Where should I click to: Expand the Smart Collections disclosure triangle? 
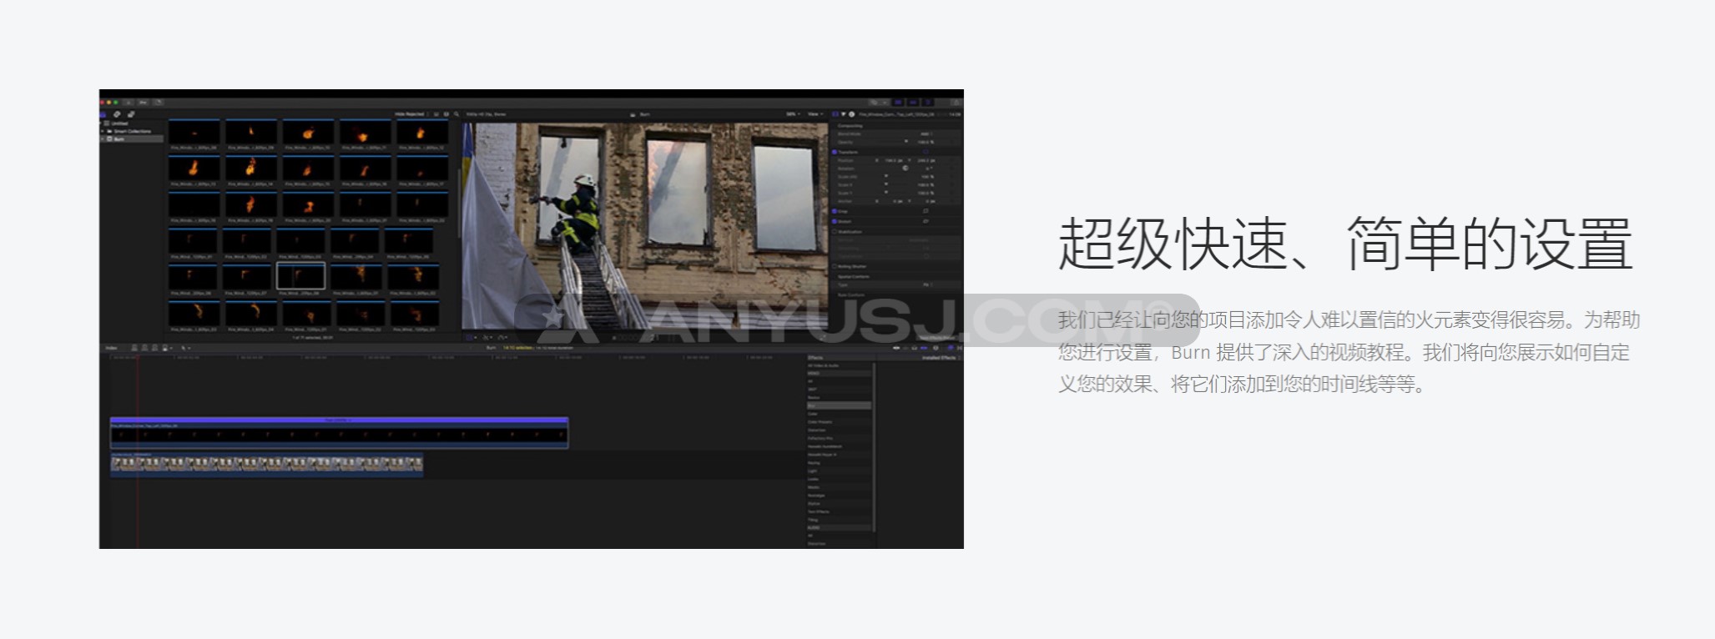tap(103, 131)
